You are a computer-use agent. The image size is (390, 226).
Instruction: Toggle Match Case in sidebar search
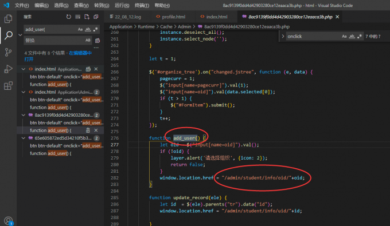(80, 29)
